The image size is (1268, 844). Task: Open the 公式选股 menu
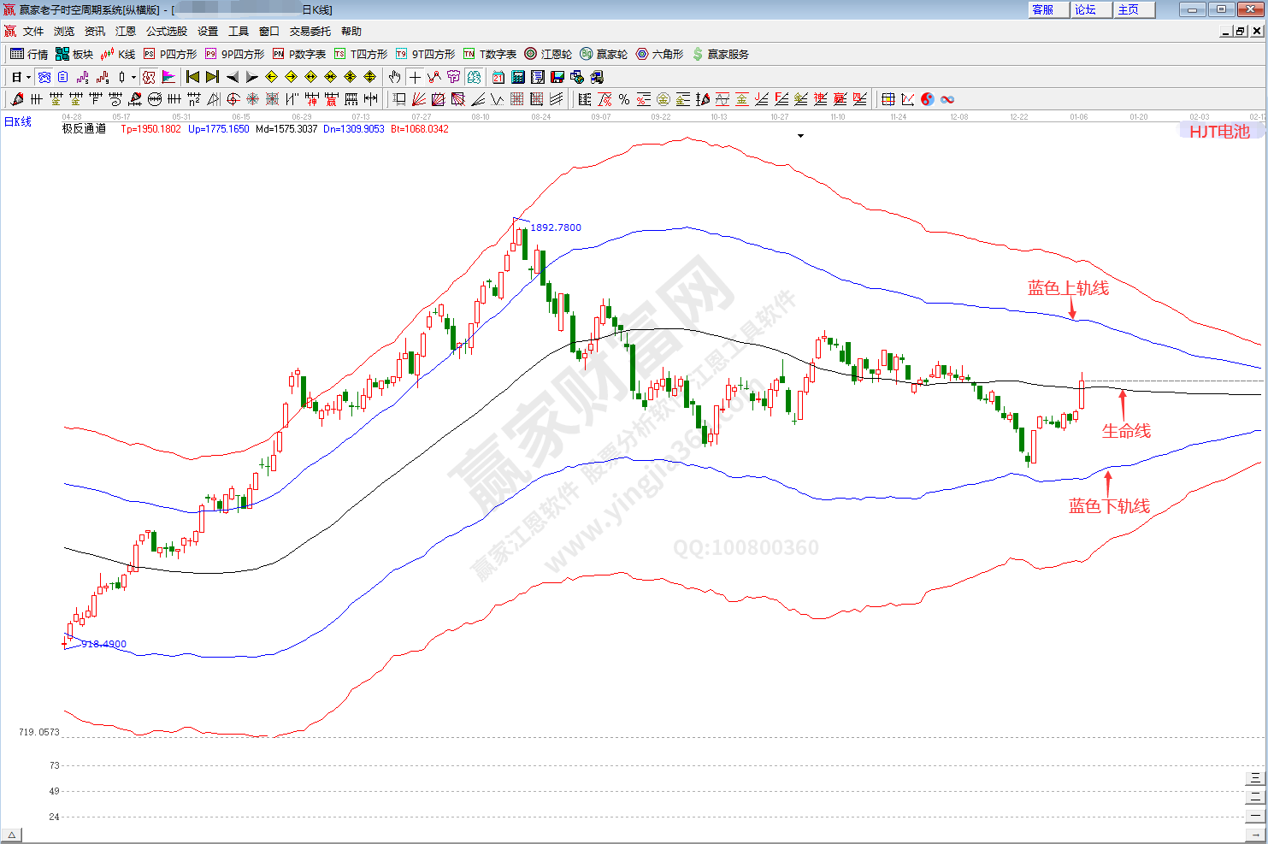tap(167, 32)
